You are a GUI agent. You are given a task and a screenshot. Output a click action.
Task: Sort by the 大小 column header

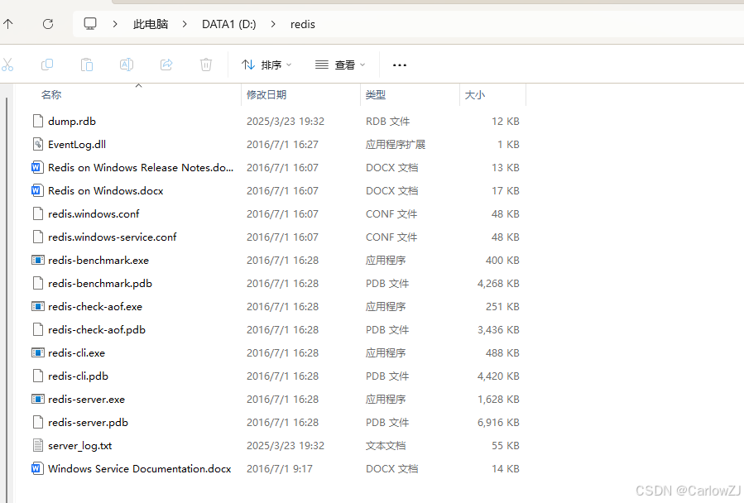point(474,95)
